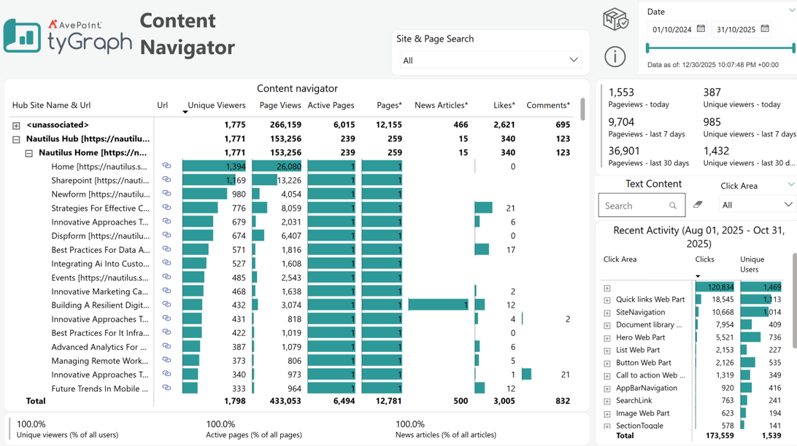Edit the end date 31/10/2025 field
Viewport: 797px width, 446px height.
[736, 29]
